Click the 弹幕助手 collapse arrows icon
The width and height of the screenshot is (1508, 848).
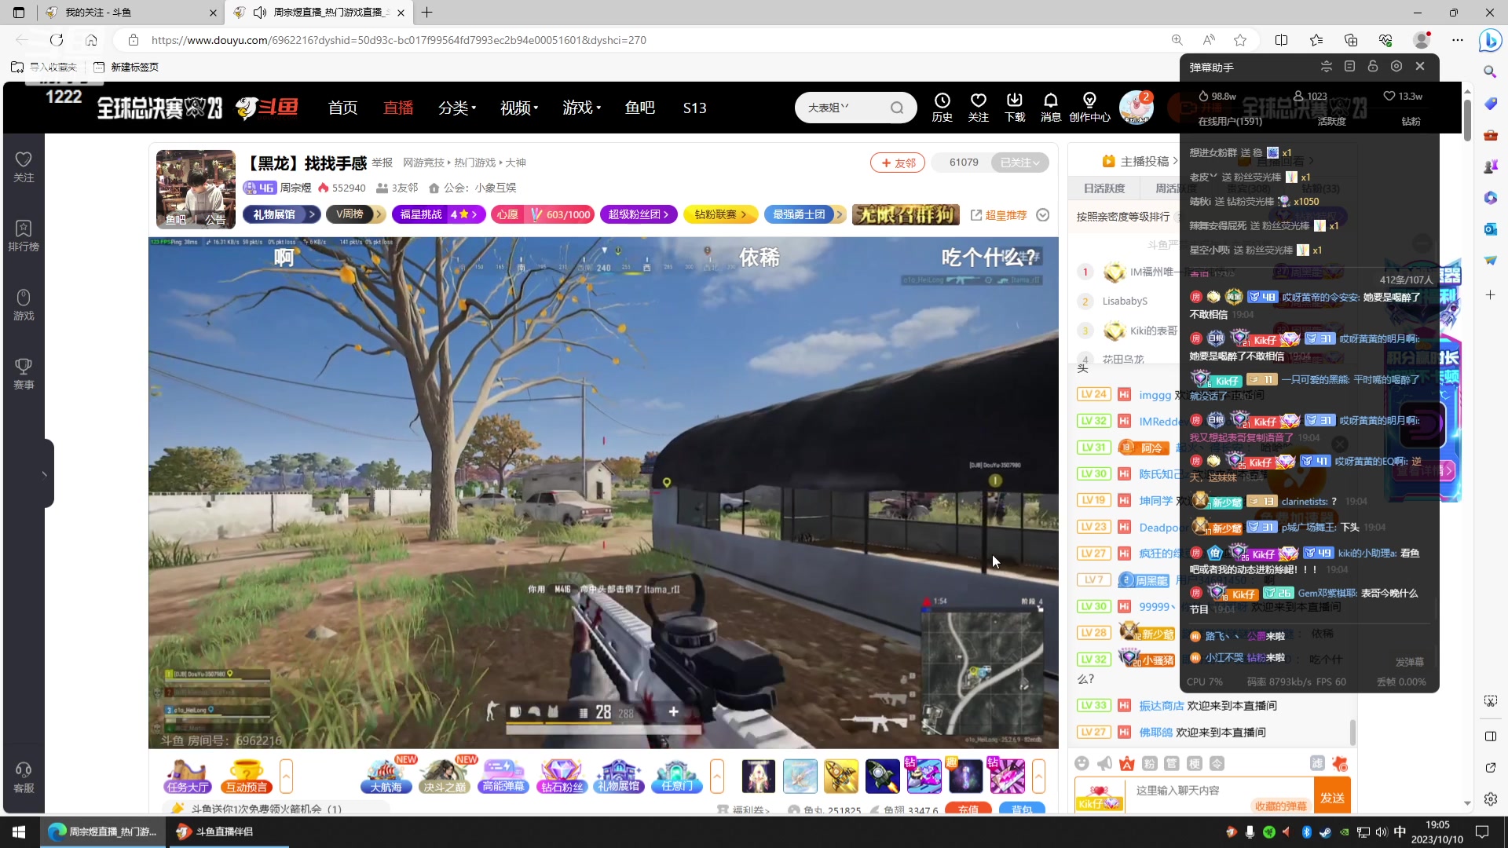tap(1327, 67)
